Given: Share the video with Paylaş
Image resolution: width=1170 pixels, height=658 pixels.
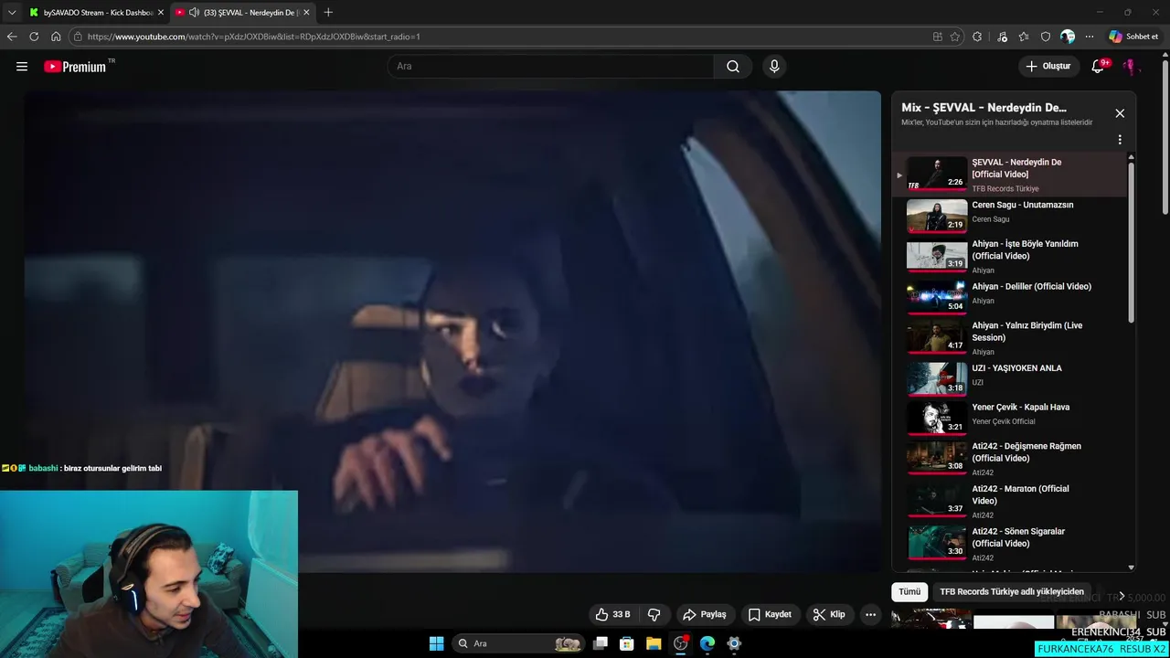Looking at the screenshot, I should [705, 614].
